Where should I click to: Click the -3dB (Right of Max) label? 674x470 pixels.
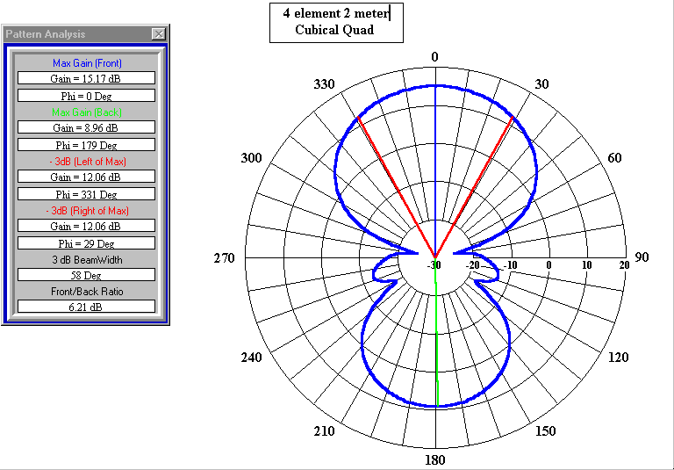pyautogui.click(x=86, y=211)
